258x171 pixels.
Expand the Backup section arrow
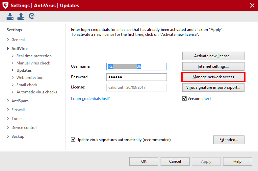(8, 136)
